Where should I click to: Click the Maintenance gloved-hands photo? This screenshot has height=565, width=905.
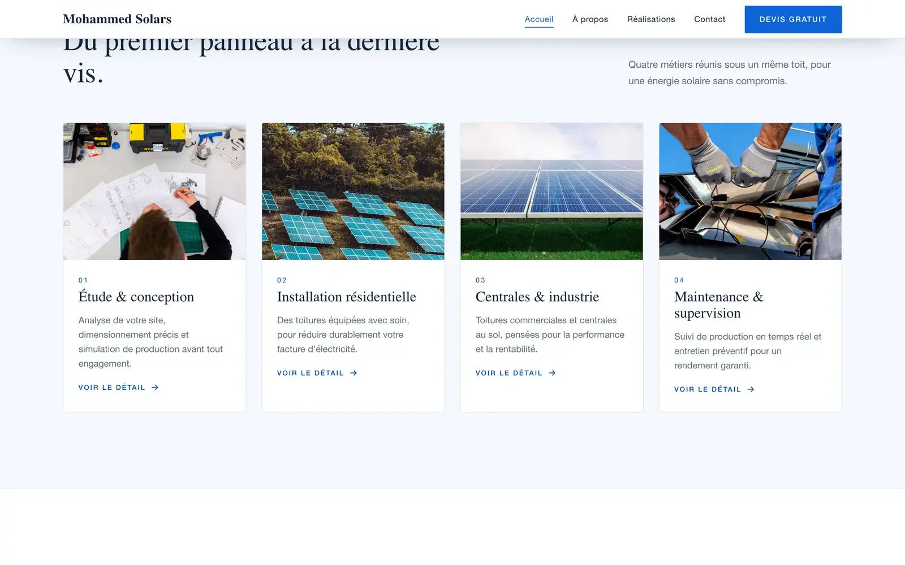tap(750, 192)
